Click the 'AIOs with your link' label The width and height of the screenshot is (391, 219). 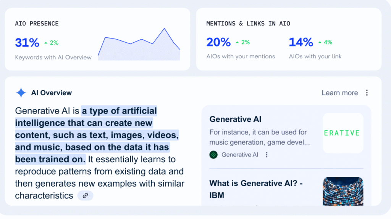[315, 56]
